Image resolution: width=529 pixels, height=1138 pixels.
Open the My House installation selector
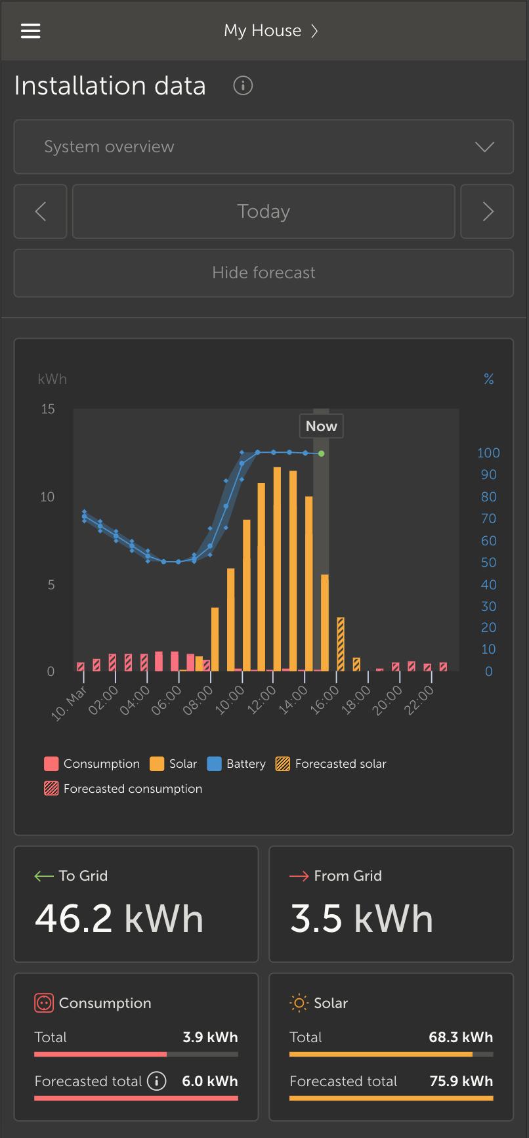point(270,31)
